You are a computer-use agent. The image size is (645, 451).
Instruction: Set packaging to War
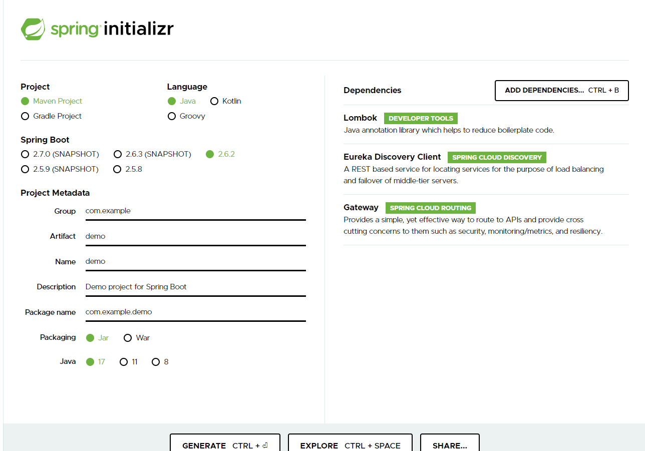click(x=137, y=338)
